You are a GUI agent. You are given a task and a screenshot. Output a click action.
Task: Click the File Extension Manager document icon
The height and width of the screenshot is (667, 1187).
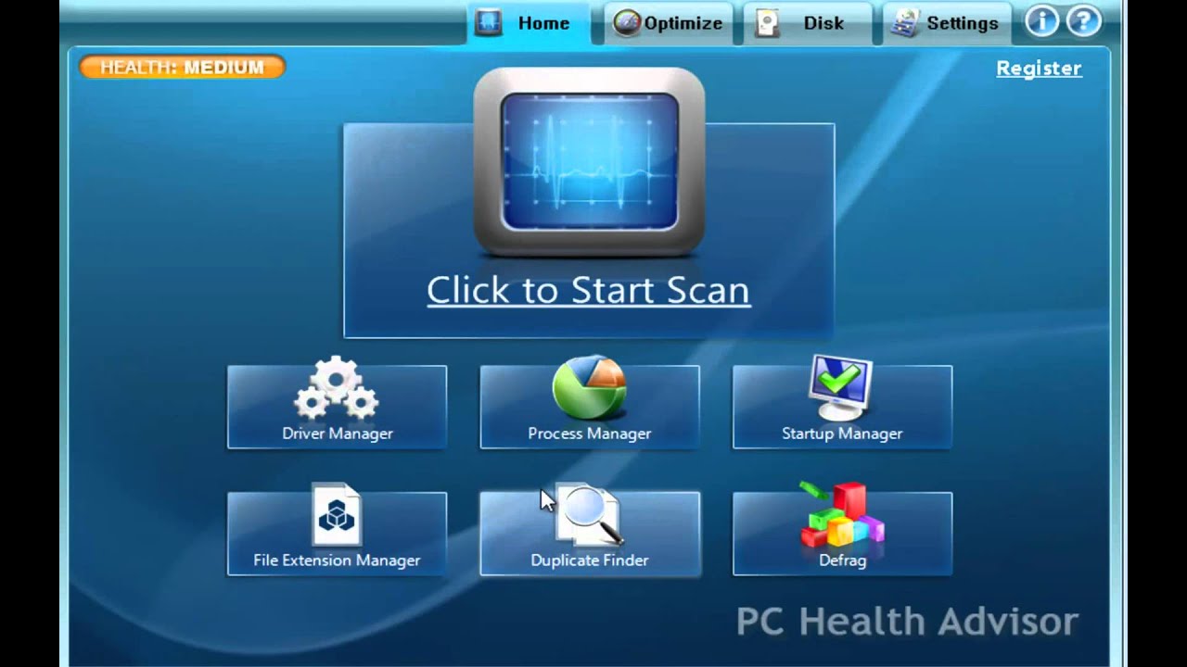336,514
